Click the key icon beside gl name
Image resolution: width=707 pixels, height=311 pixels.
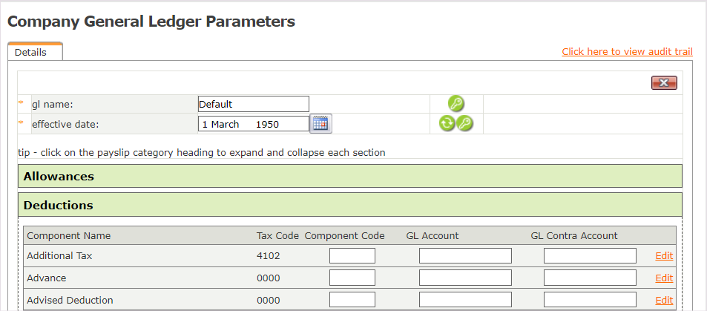(x=456, y=104)
